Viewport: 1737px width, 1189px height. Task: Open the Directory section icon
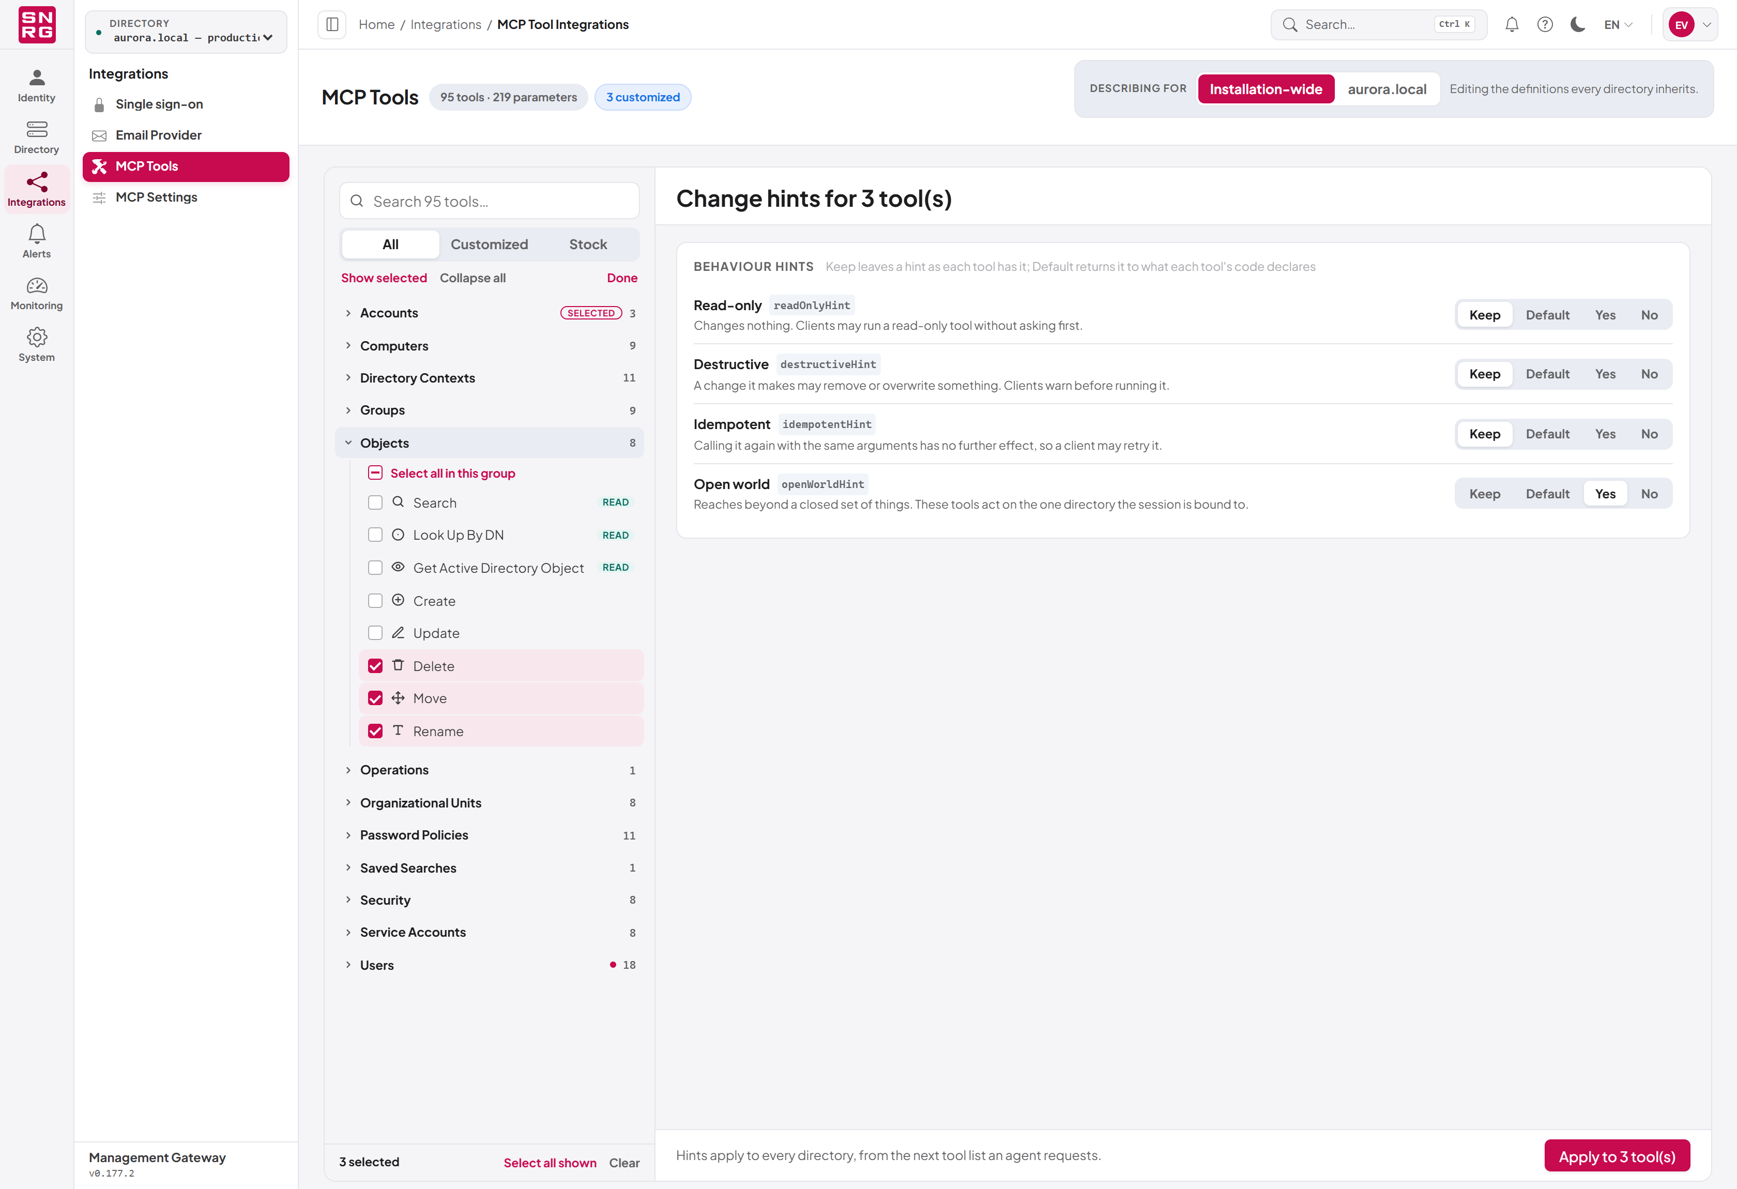[x=37, y=129]
